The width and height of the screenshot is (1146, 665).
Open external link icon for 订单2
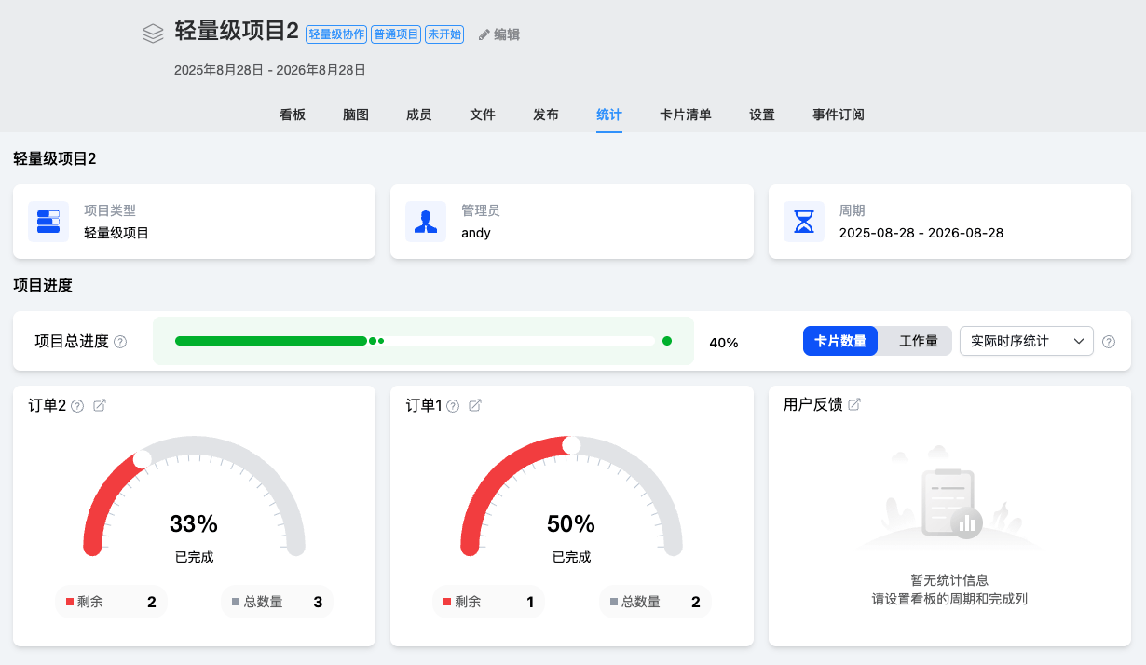pos(100,405)
